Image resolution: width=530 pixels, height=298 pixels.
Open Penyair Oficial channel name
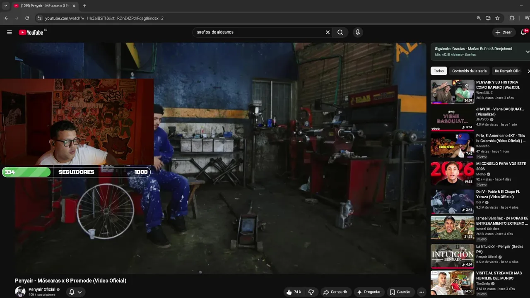tap(42, 289)
